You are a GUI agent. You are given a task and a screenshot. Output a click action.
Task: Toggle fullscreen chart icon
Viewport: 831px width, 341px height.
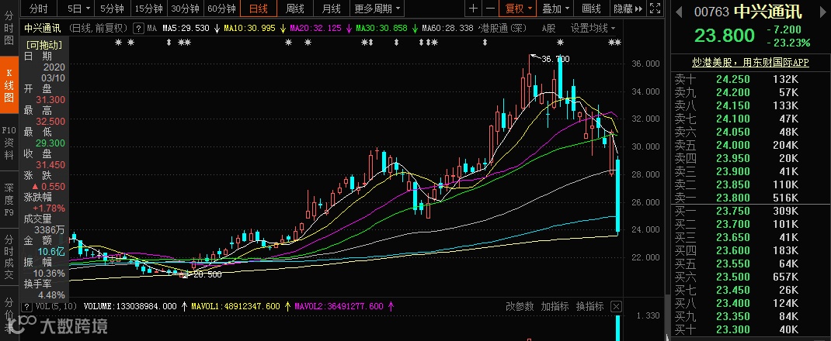click(655, 9)
